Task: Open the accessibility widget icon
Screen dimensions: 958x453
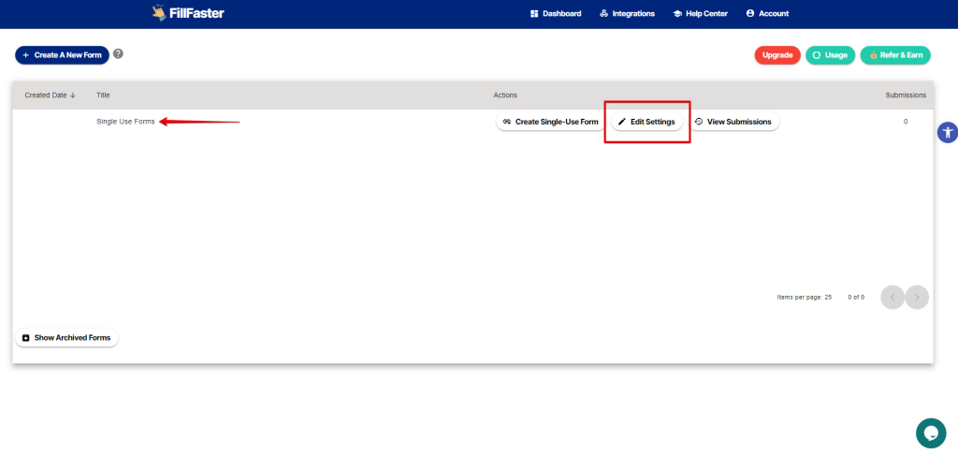Action: (x=947, y=132)
